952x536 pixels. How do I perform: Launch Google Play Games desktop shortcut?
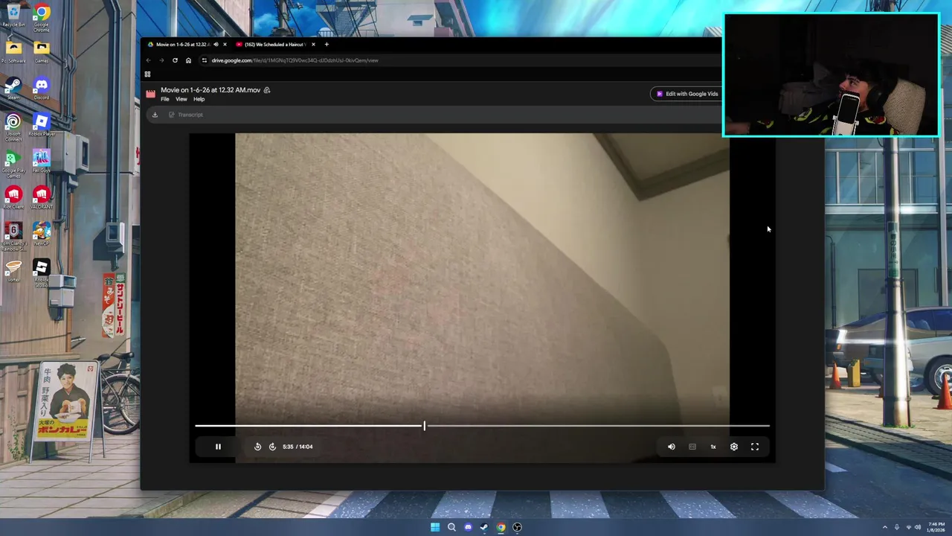(x=13, y=163)
